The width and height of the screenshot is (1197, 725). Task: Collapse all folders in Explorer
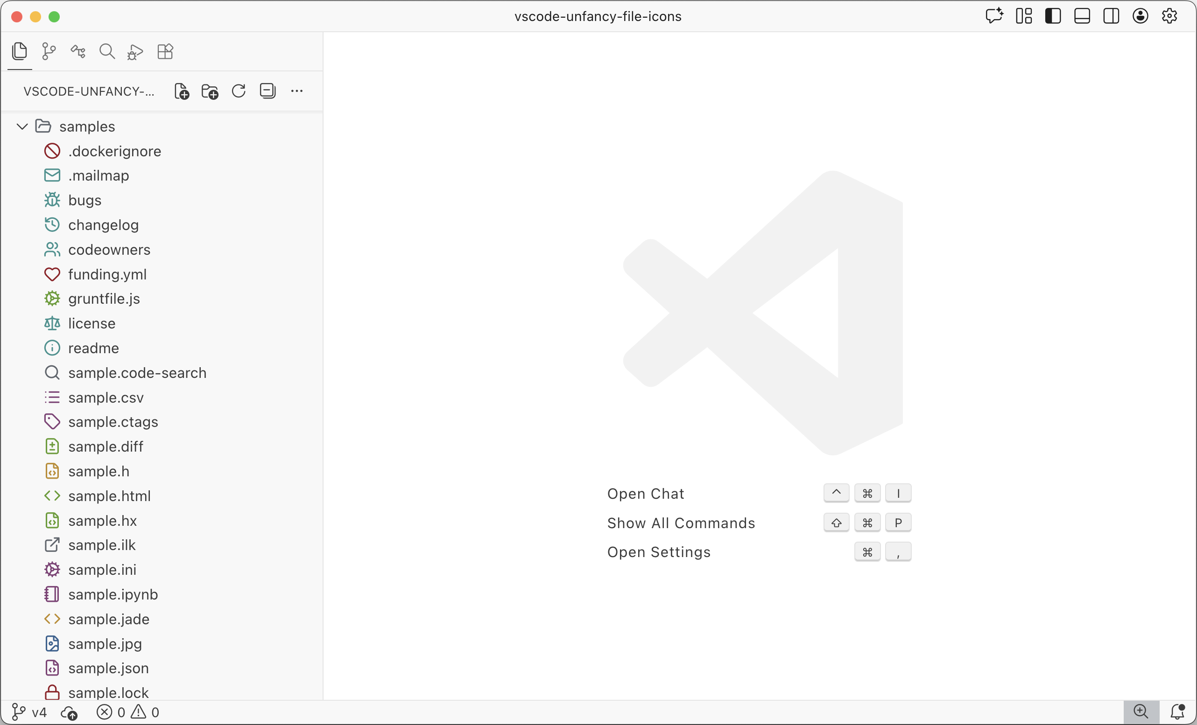[268, 91]
